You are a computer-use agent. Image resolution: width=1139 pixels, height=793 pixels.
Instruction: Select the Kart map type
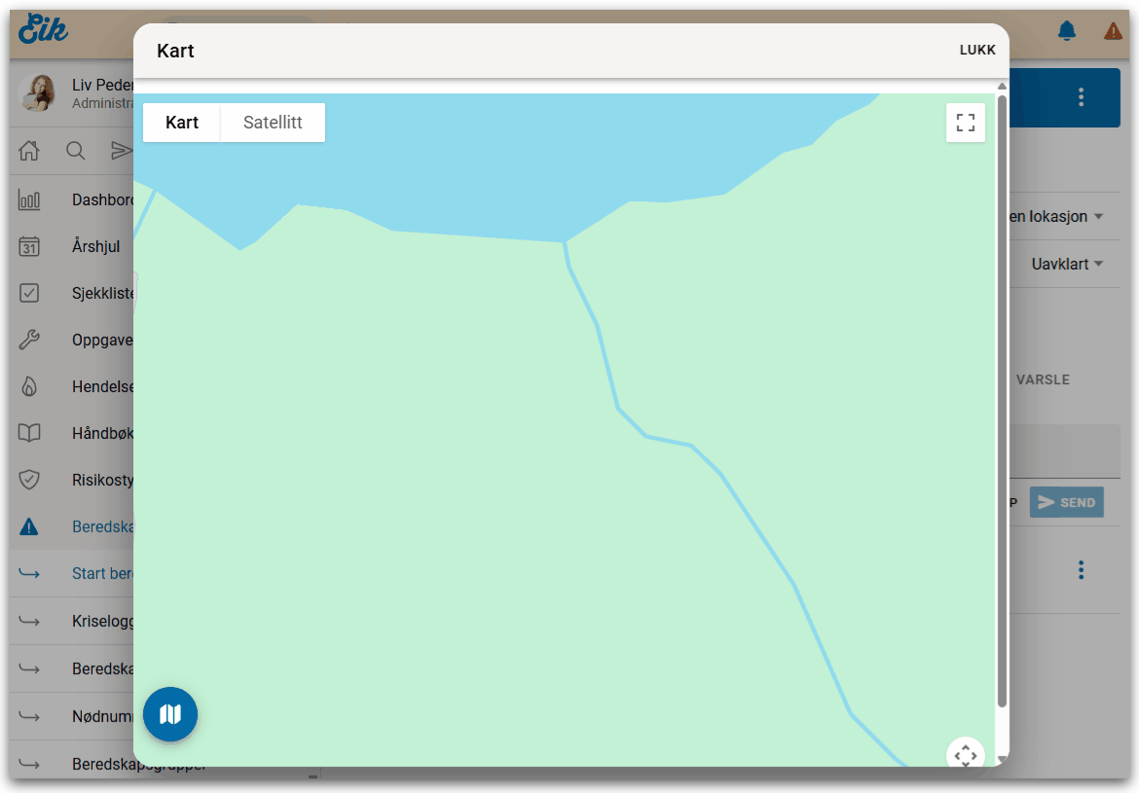(182, 123)
